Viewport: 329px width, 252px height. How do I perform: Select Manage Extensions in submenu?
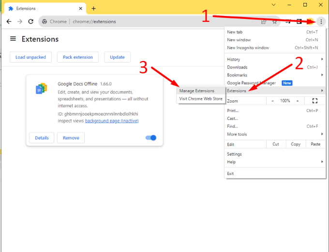pos(201,91)
